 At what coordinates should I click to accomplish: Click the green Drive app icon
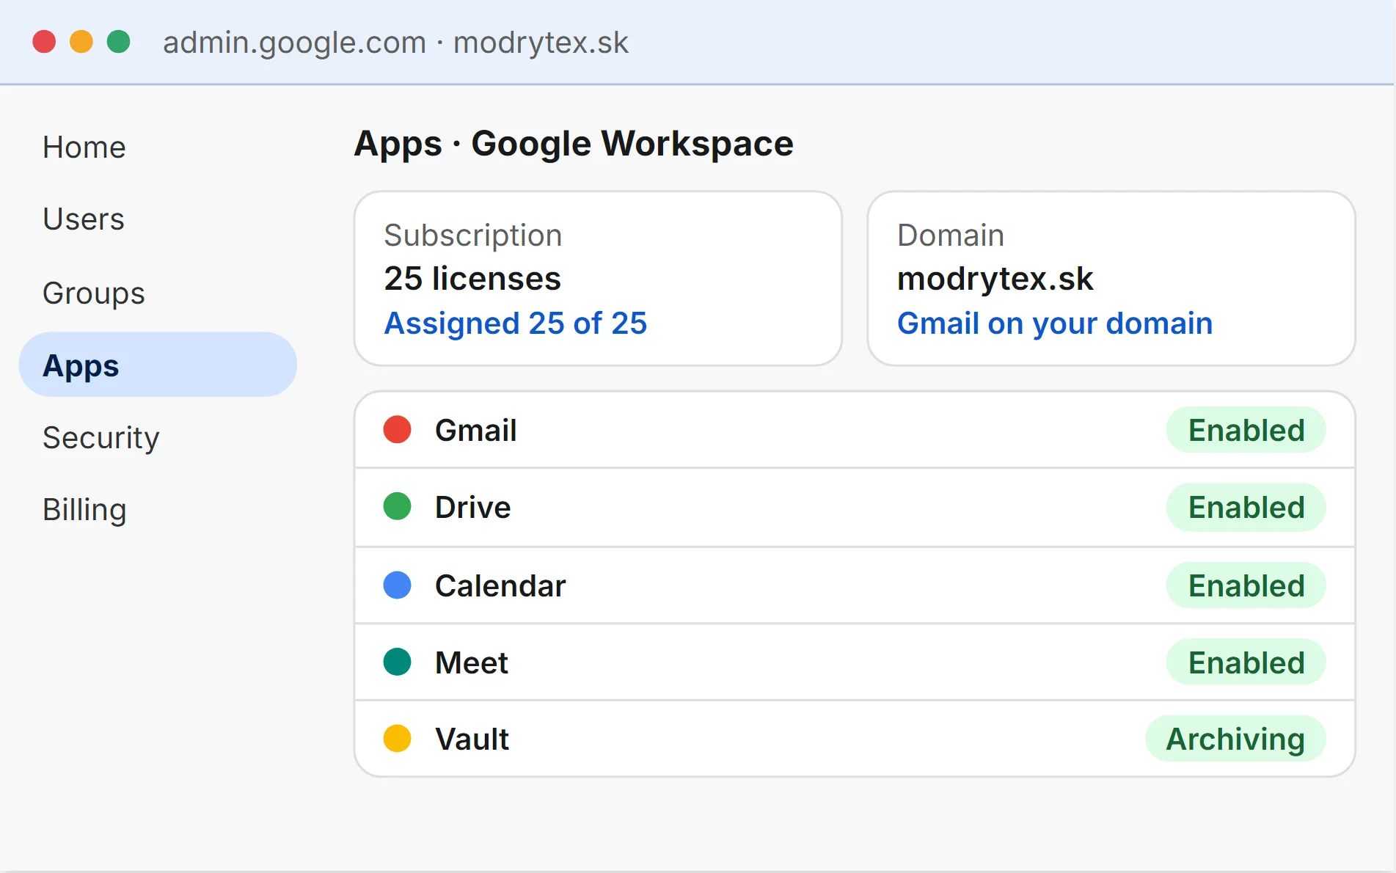tap(397, 506)
